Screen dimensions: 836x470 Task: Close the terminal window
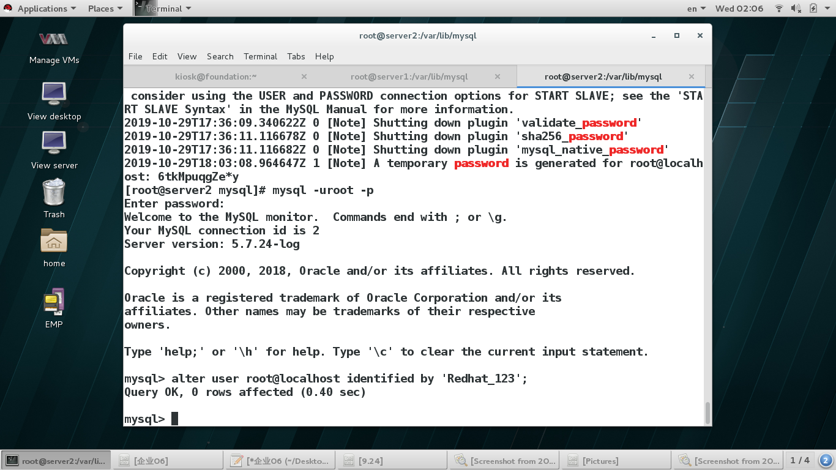[700, 35]
